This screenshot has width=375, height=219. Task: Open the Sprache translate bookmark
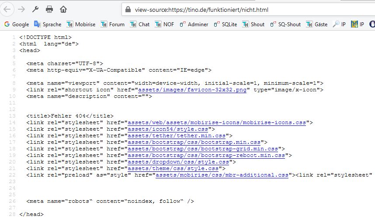[x=48, y=24]
